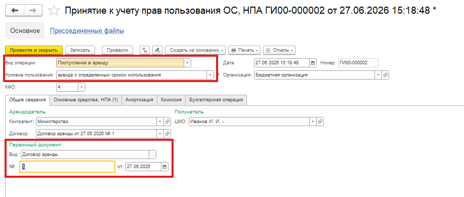Image resolution: width=464 pixels, height=197 pixels.
Task: Open Отчеты menu
Action: coord(279,50)
